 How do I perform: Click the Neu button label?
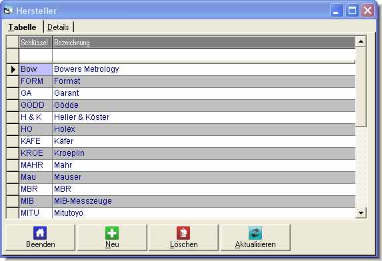tap(112, 244)
